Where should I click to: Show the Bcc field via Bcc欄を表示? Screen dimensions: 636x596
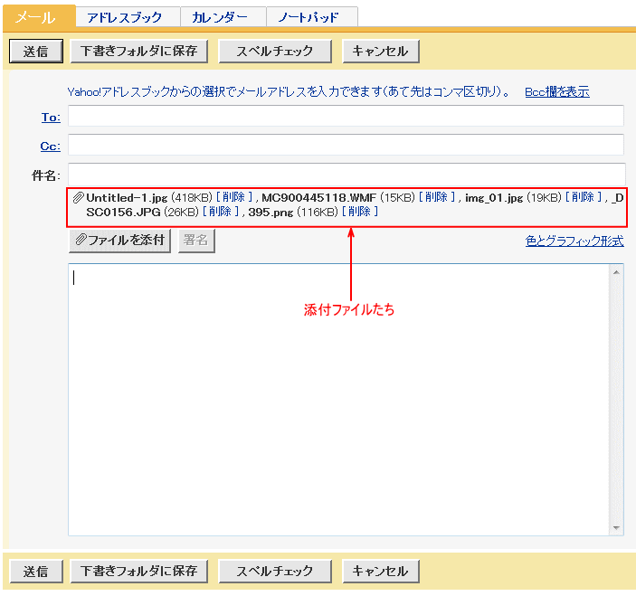tap(557, 91)
